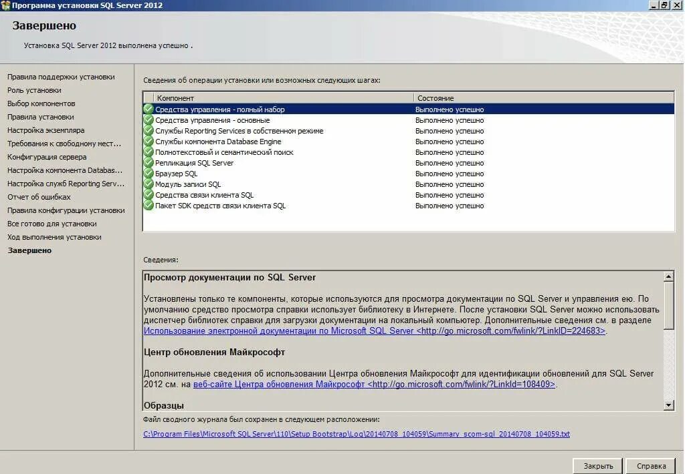685x474 pixels.
Task: Click the Конфигурация сервера step
Action: pyautogui.click(x=47, y=157)
